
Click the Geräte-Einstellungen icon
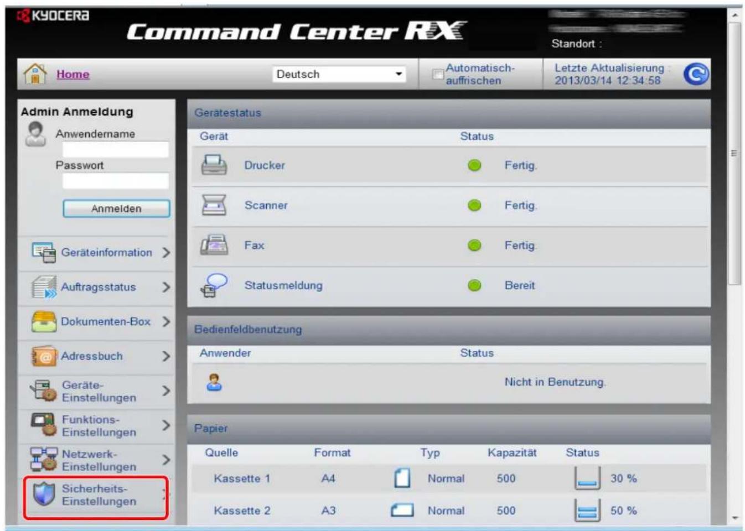[44, 391]
